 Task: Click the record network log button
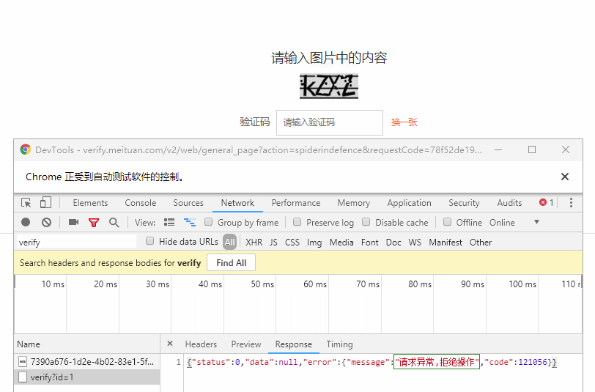26,222
